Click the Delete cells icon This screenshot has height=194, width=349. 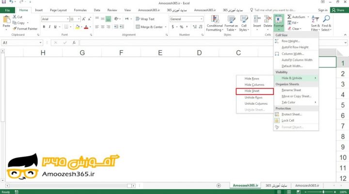268,19
